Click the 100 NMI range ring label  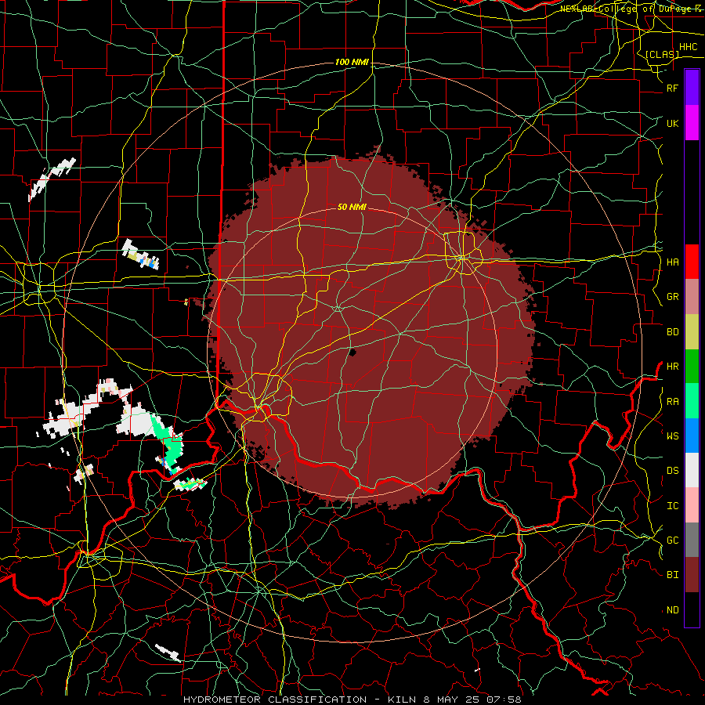[352, 62]
